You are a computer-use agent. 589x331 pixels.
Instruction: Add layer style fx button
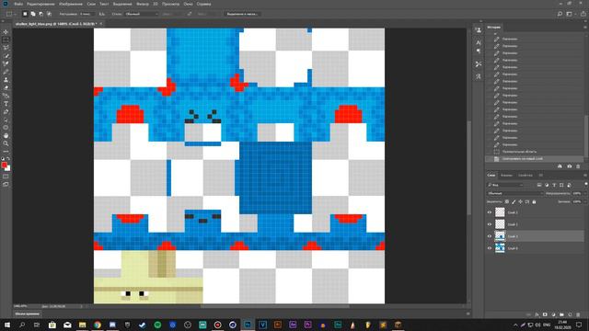point(537,314)
